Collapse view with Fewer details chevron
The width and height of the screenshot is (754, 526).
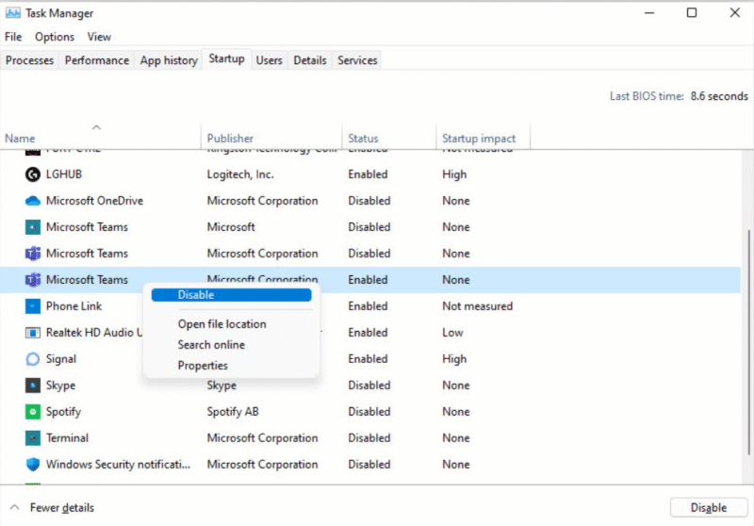(15, 507)
